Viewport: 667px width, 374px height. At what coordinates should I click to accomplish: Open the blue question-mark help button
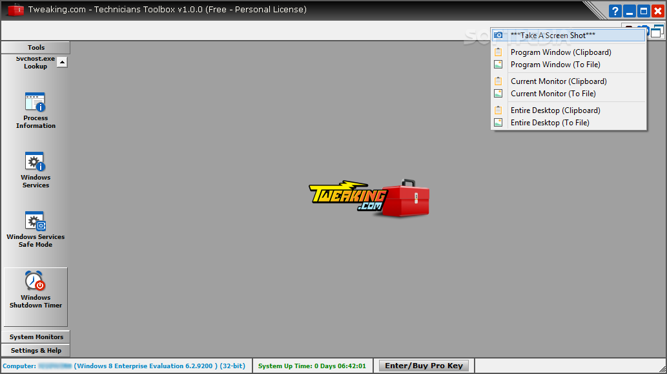click(615, 10)
